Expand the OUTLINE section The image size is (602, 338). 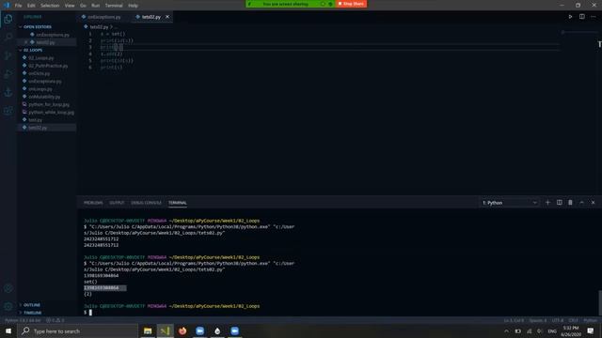click(32, 305)
